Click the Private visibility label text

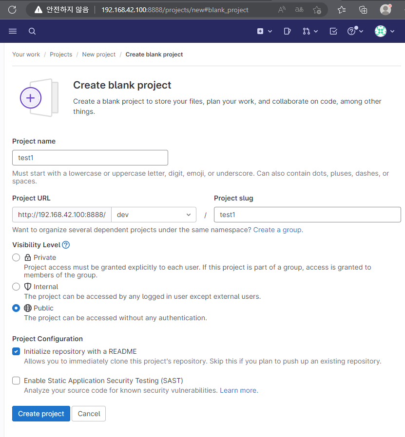click(45, 257)
